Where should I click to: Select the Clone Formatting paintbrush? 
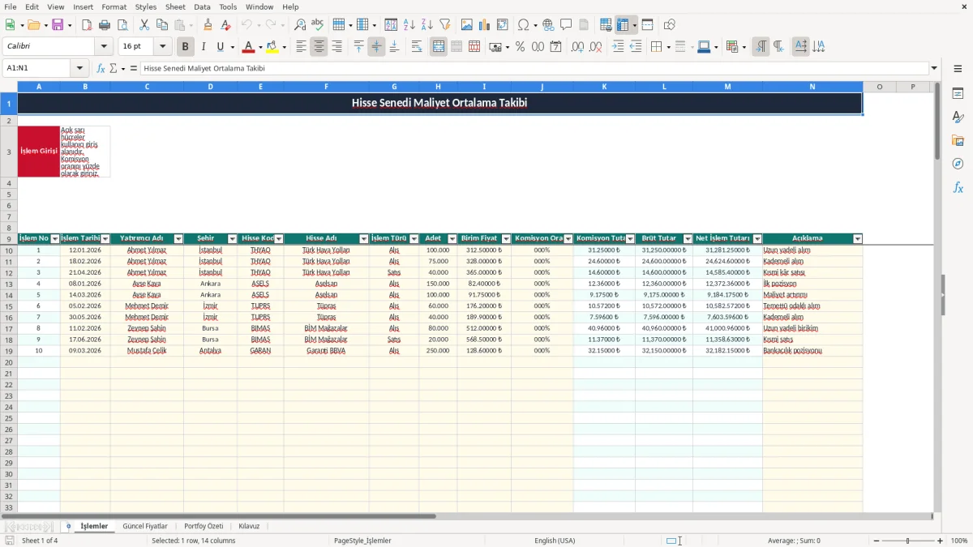[208, 25]
